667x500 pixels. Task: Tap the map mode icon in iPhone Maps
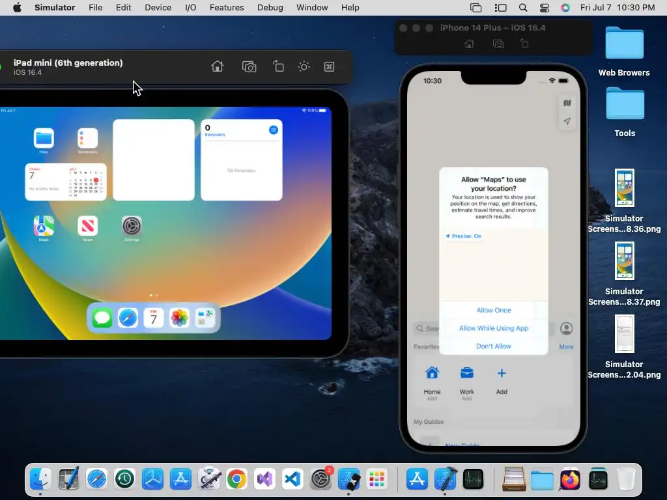pyautogui.click(x=567, y=103)
